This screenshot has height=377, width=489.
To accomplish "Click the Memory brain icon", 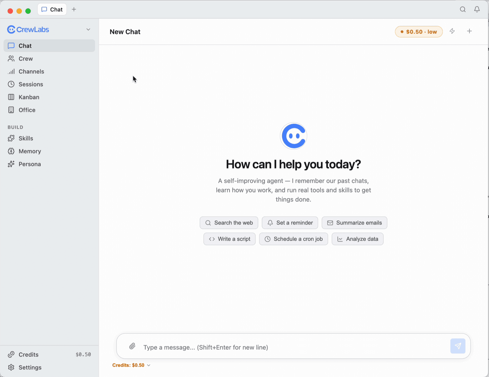I will 11,151.
